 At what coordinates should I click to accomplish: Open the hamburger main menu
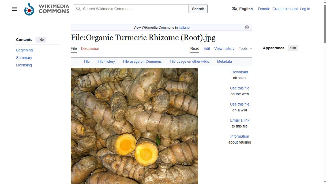(14, 9)
